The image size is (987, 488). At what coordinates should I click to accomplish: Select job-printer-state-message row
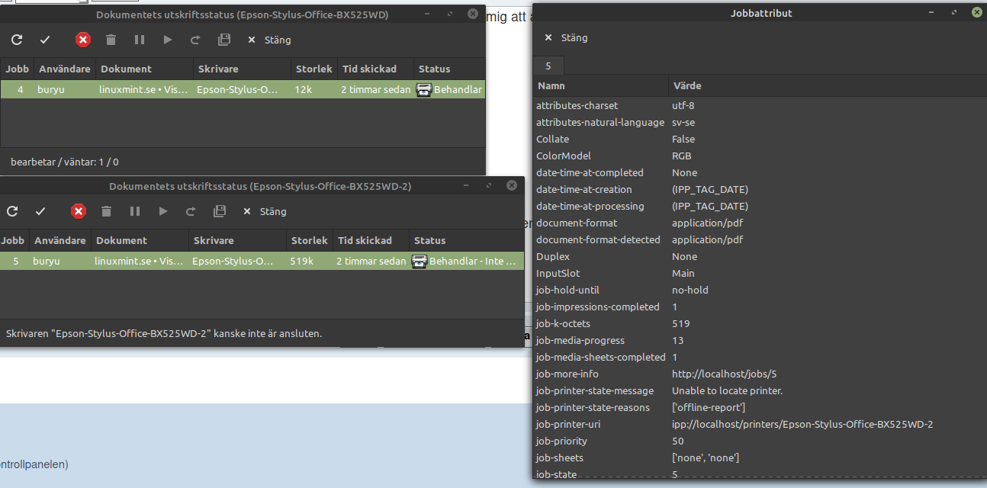coord(760,390)
